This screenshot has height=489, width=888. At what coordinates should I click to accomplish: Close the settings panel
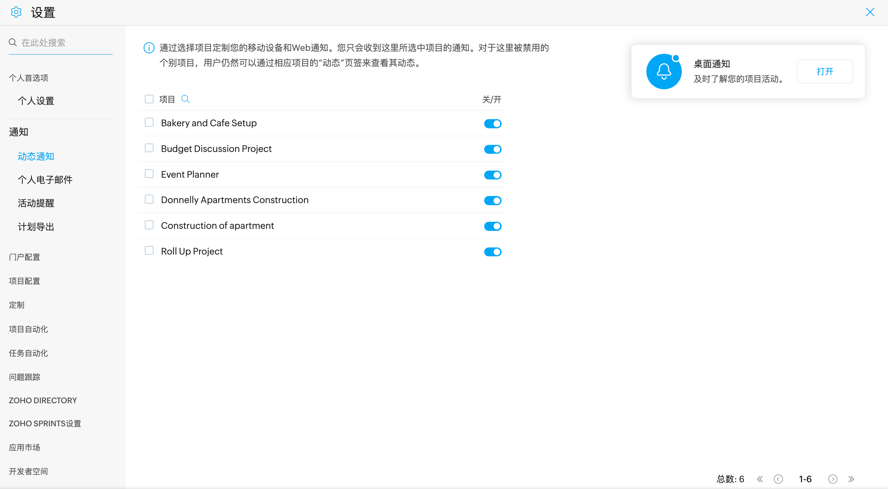(870, 12)
